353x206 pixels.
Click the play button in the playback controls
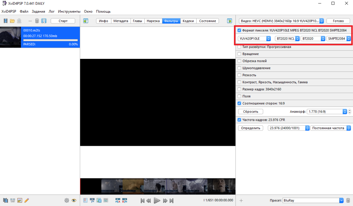157,200
